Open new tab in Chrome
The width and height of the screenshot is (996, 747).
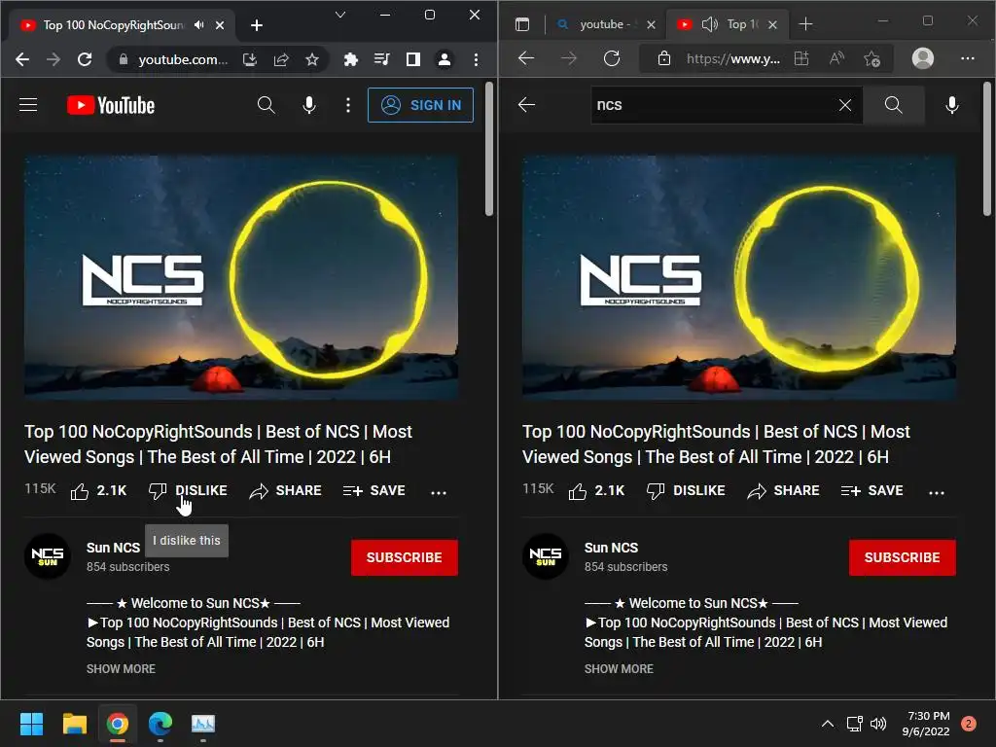click(257, 25)
